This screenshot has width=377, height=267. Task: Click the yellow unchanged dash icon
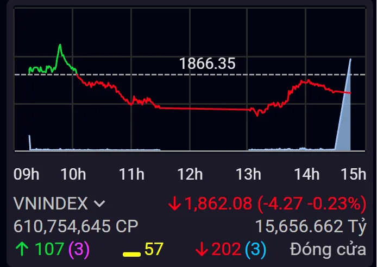tap(131, 255)
